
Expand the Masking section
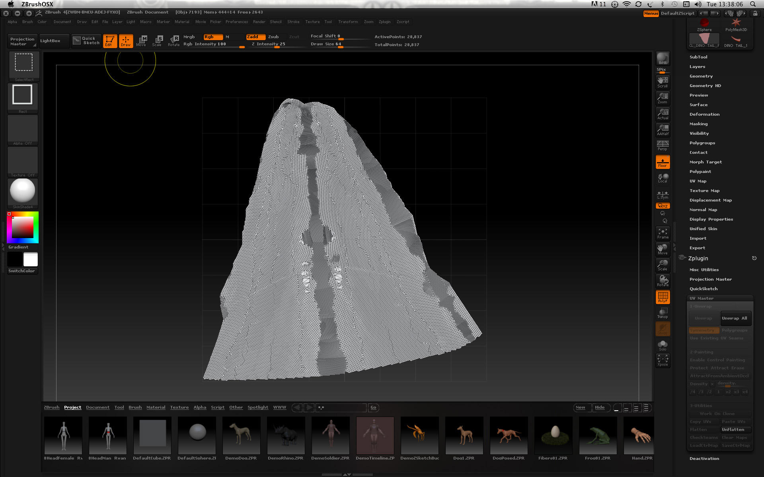[x=698, y=124]
